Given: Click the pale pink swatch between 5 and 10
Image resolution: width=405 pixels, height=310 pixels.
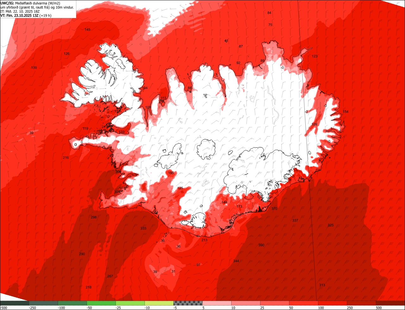Looking at the screenshot, I should [217, 303].
